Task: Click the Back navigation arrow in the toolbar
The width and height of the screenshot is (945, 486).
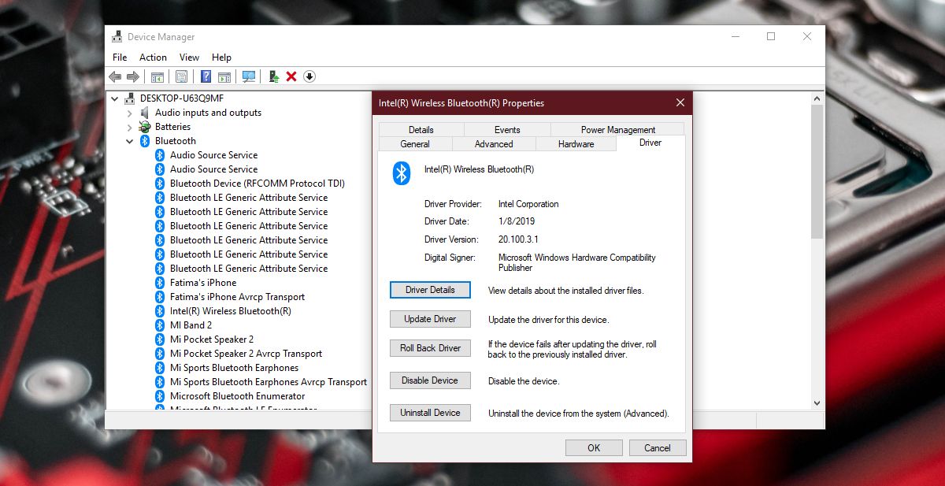Action: [115, 76]
